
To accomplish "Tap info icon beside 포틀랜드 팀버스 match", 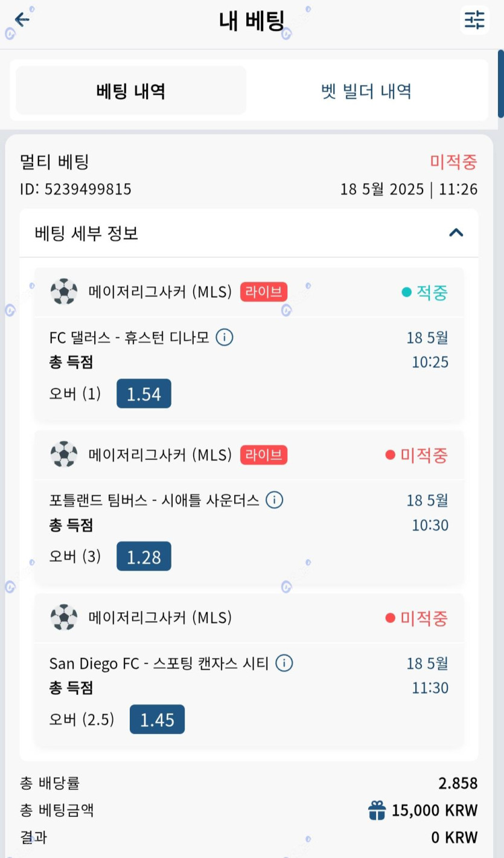I will [275, 500].
